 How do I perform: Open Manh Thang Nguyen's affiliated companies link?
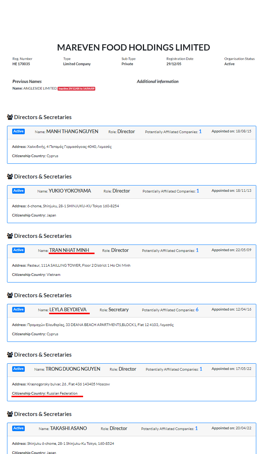click(200, 132)
